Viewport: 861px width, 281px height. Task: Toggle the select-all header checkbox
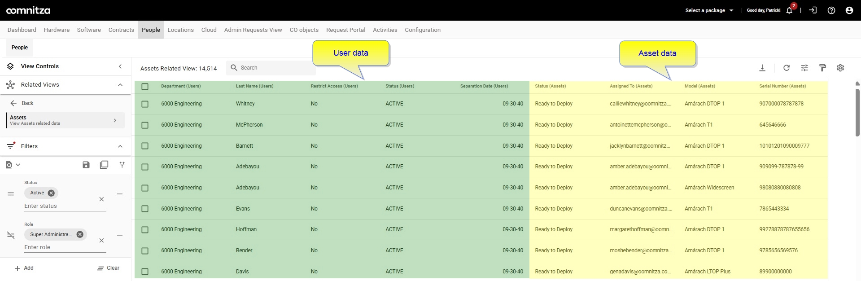pyautogui.click(x=145, y=87)
